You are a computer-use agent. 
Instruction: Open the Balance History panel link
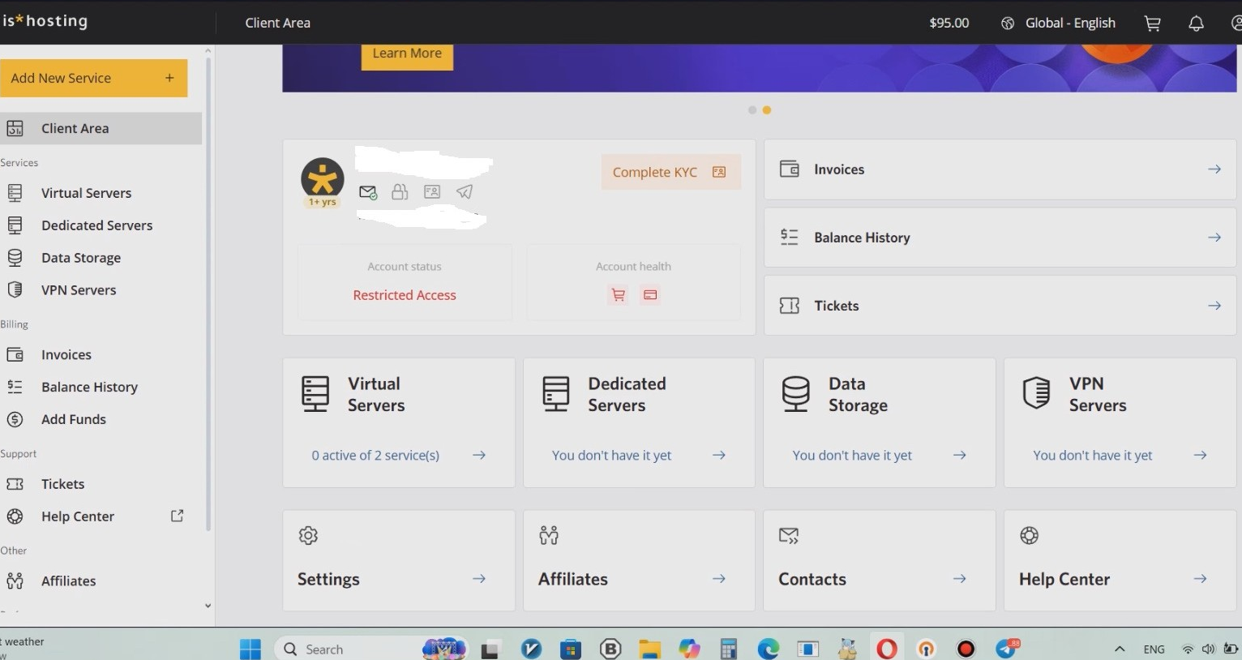coord(1000,238)
